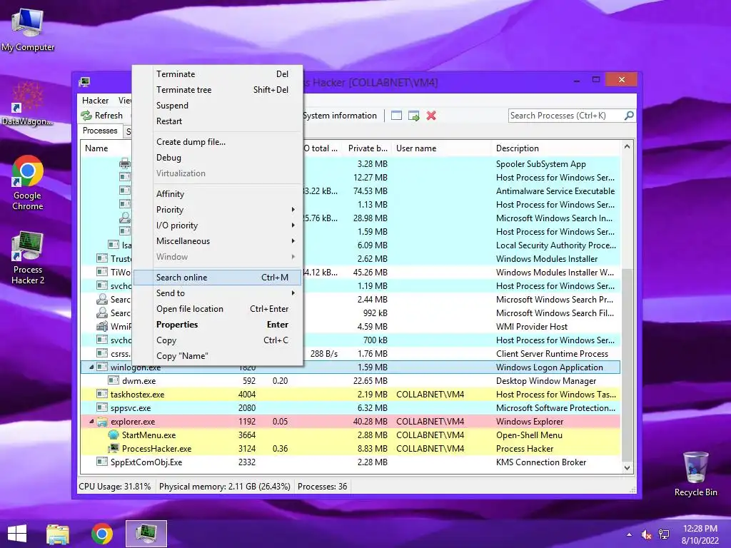The image size is (731, 548).
Task: Click Search online menu item
Action: click(x=217, y=278)
